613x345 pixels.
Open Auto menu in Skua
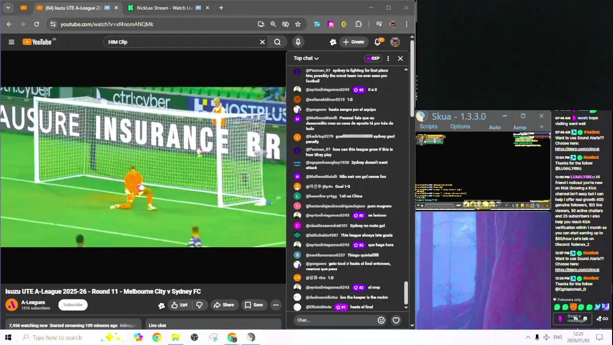click(495, 127)
